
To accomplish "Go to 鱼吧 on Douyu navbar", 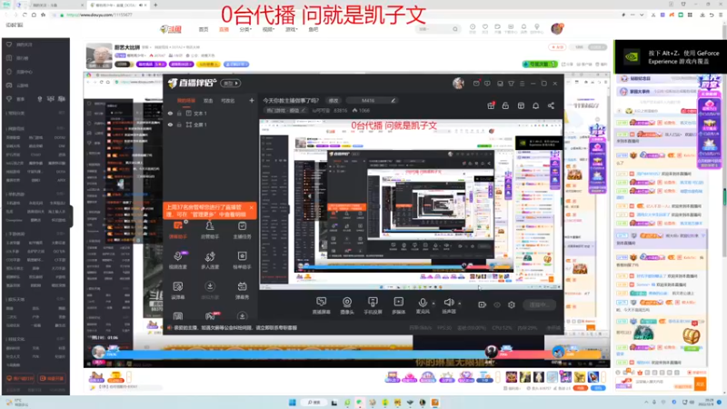I will [x=314, y=29].
